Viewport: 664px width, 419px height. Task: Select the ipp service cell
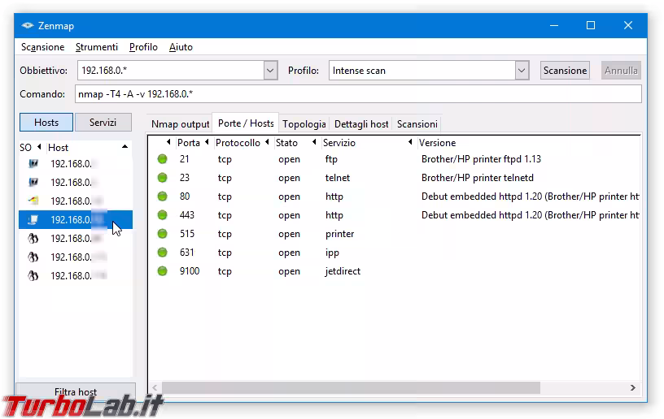(332, 253)
